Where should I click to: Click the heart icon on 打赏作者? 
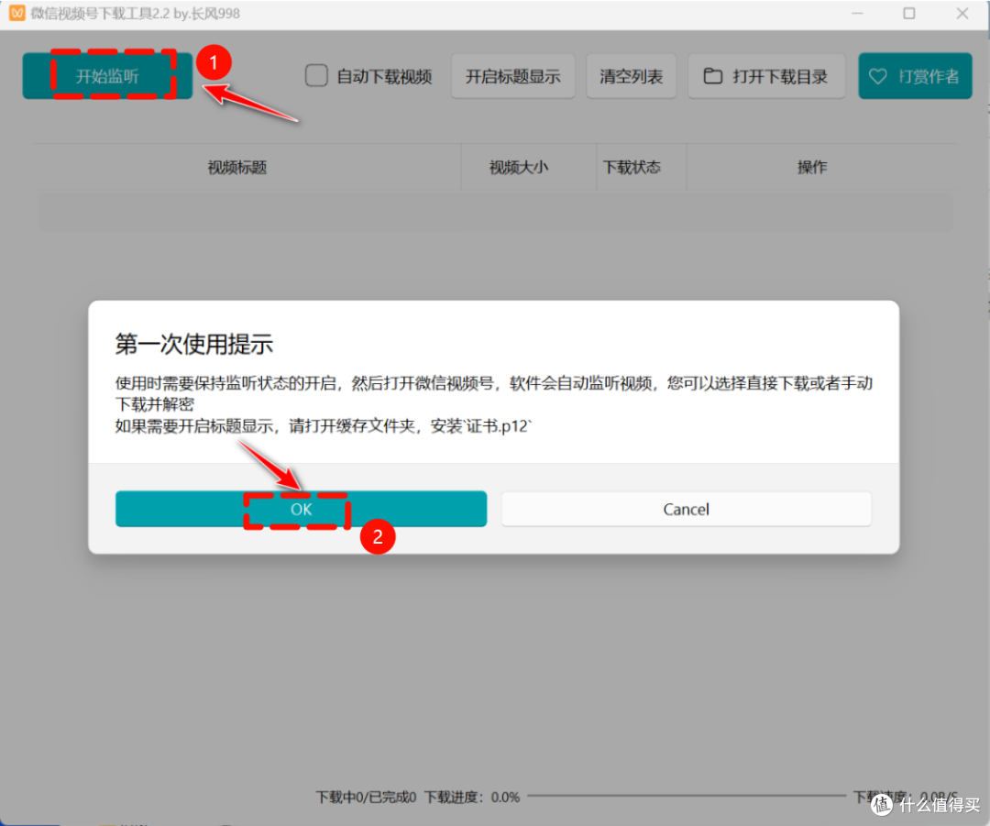point(878,76)
